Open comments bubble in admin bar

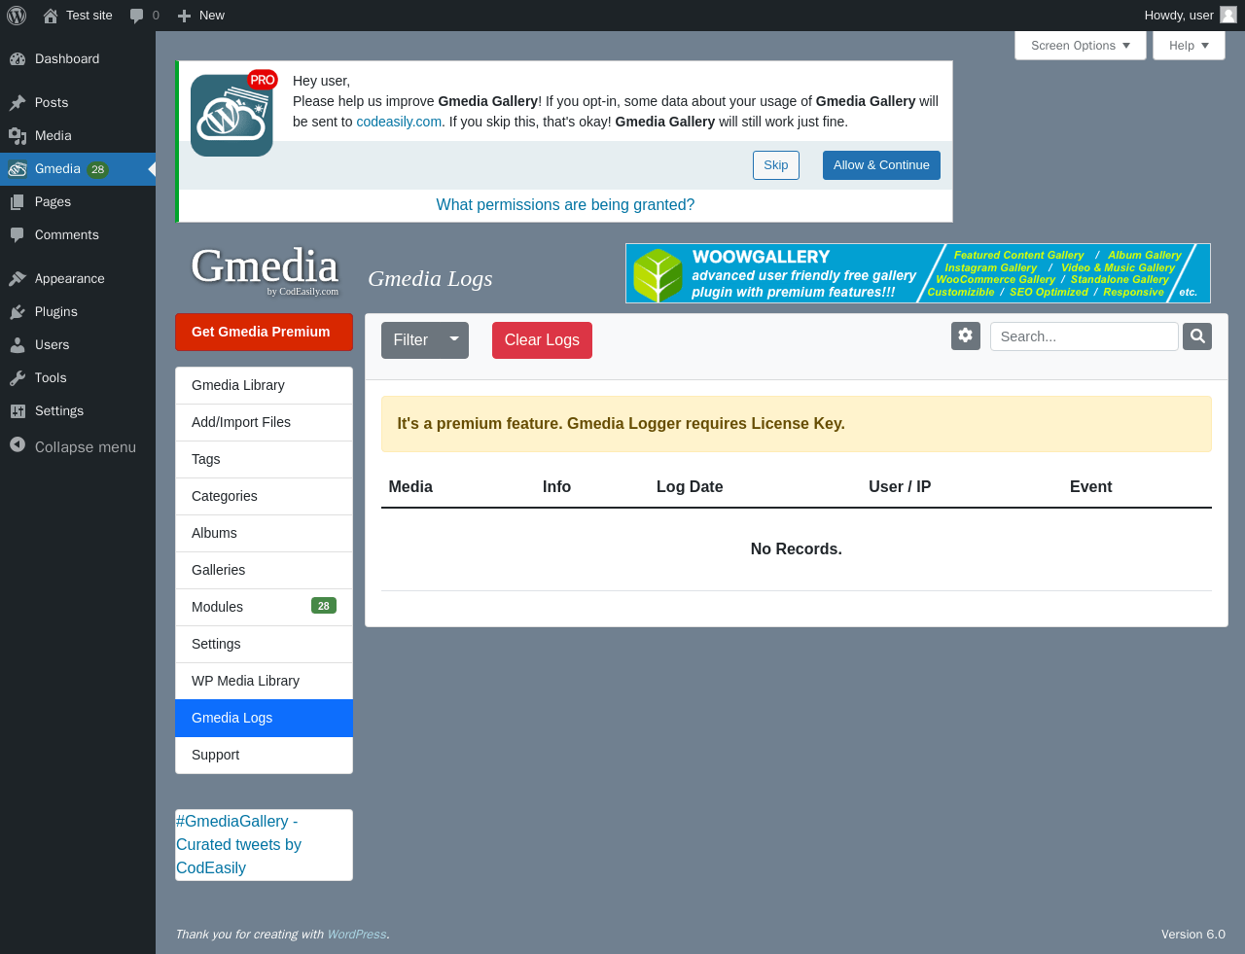pyautogui.click(x=136, y=16)
